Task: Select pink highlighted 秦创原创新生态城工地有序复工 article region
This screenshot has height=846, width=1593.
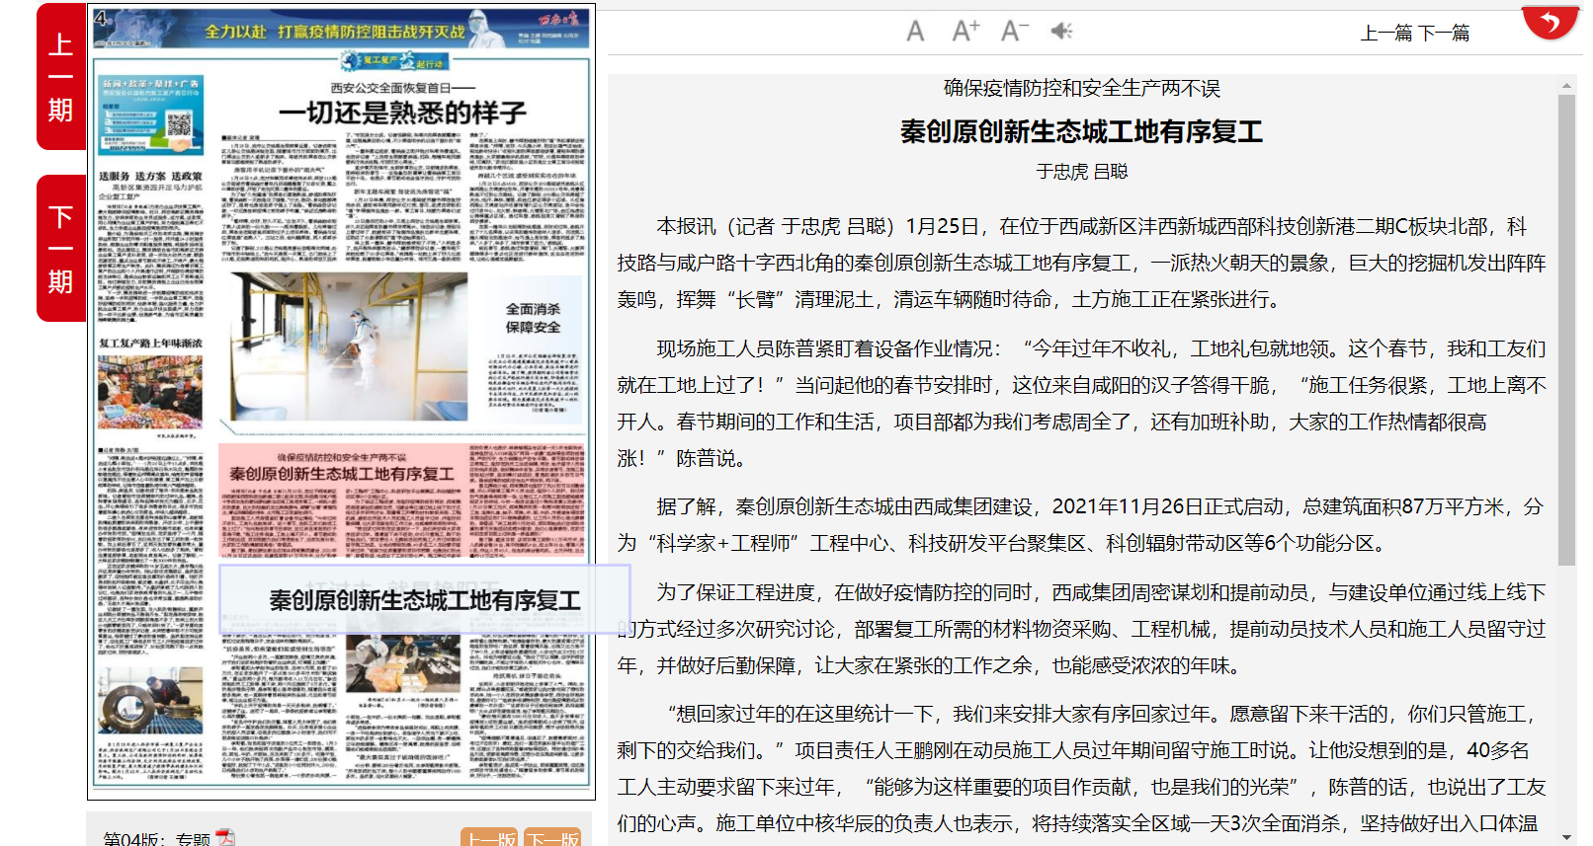Action: [x=401, y=500]
